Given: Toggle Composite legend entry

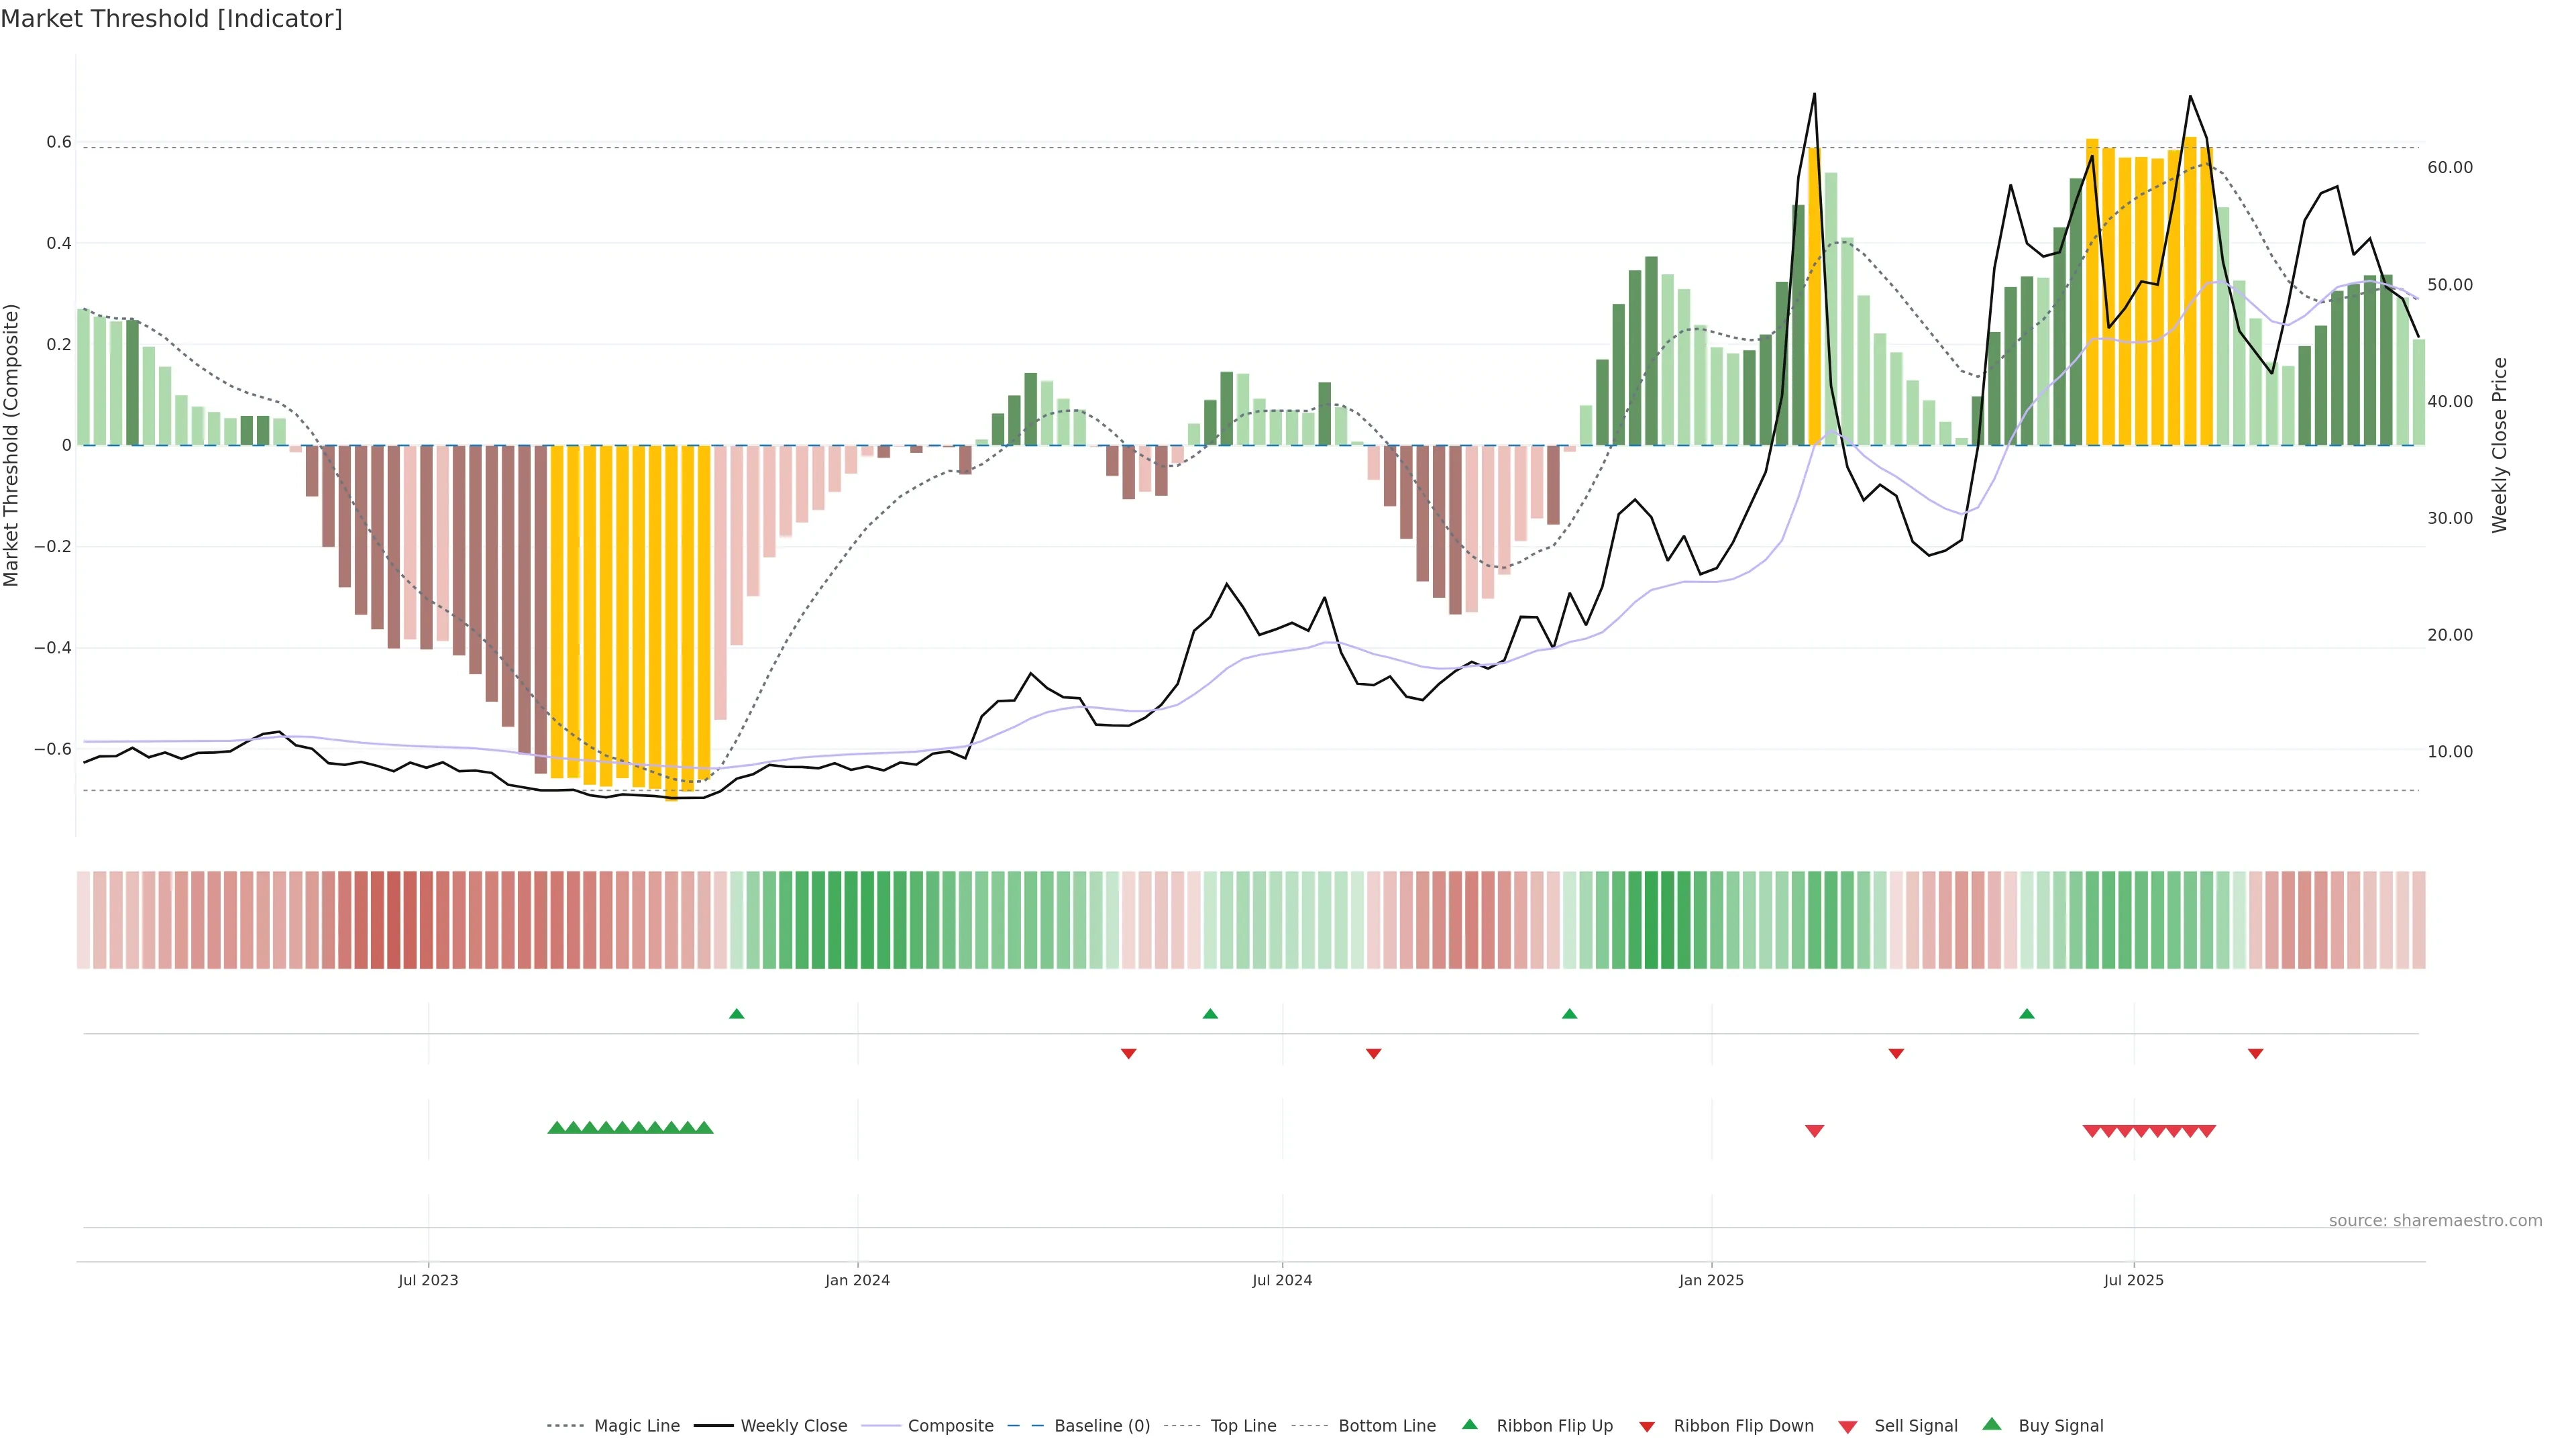Looking at the screenshot, I should 950,1426.
